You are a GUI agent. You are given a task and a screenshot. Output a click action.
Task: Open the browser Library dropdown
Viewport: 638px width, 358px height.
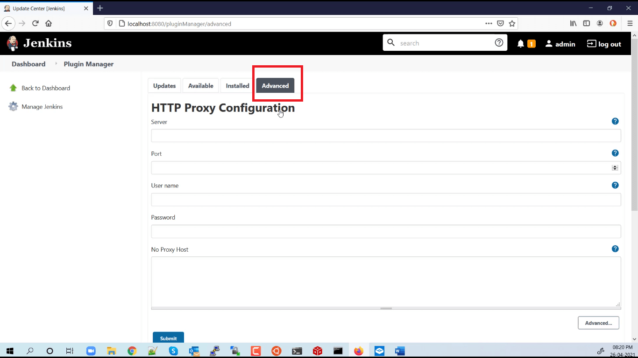[x=573, y=23]
